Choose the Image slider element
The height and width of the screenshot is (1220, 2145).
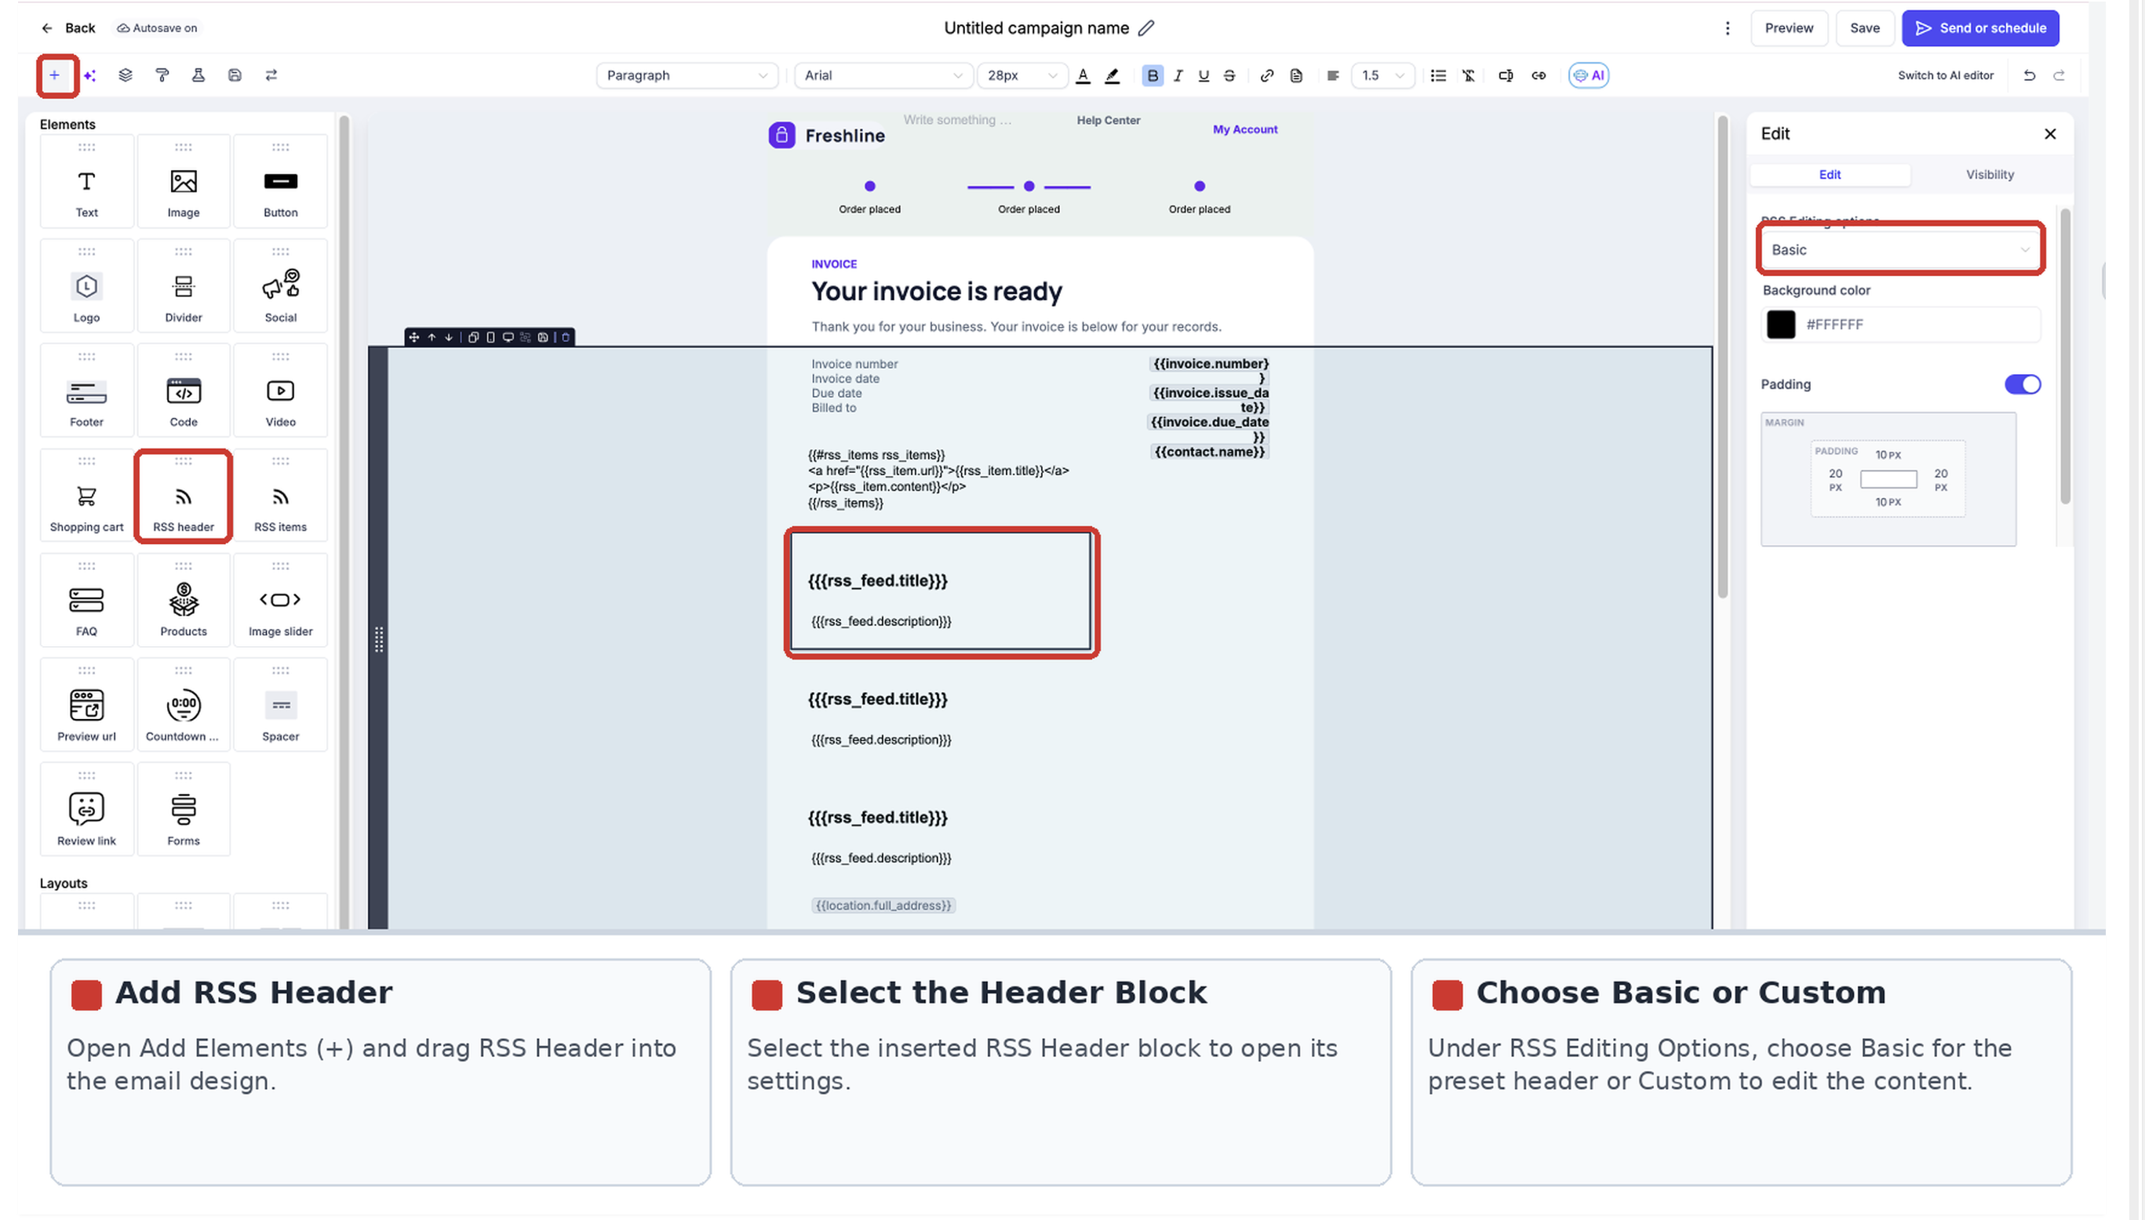pyautogui.click(x=281, y=600)
